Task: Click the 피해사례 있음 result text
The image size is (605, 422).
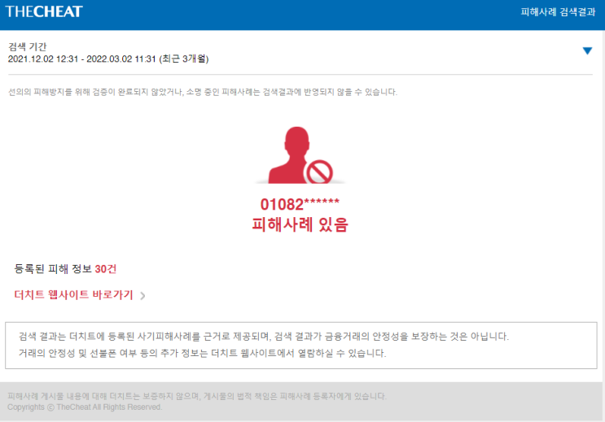Action: click(x=300, y=224)
